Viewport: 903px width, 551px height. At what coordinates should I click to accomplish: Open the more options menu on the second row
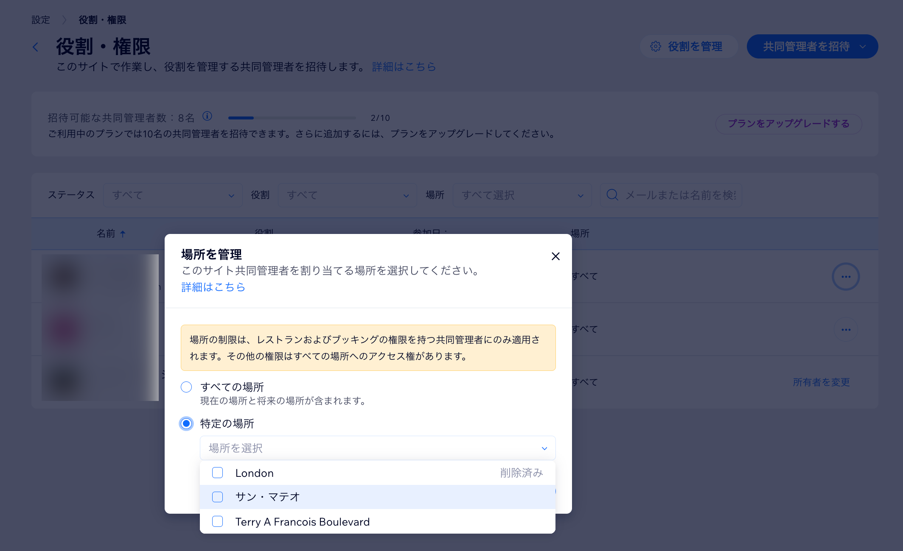tap(846, 329)
